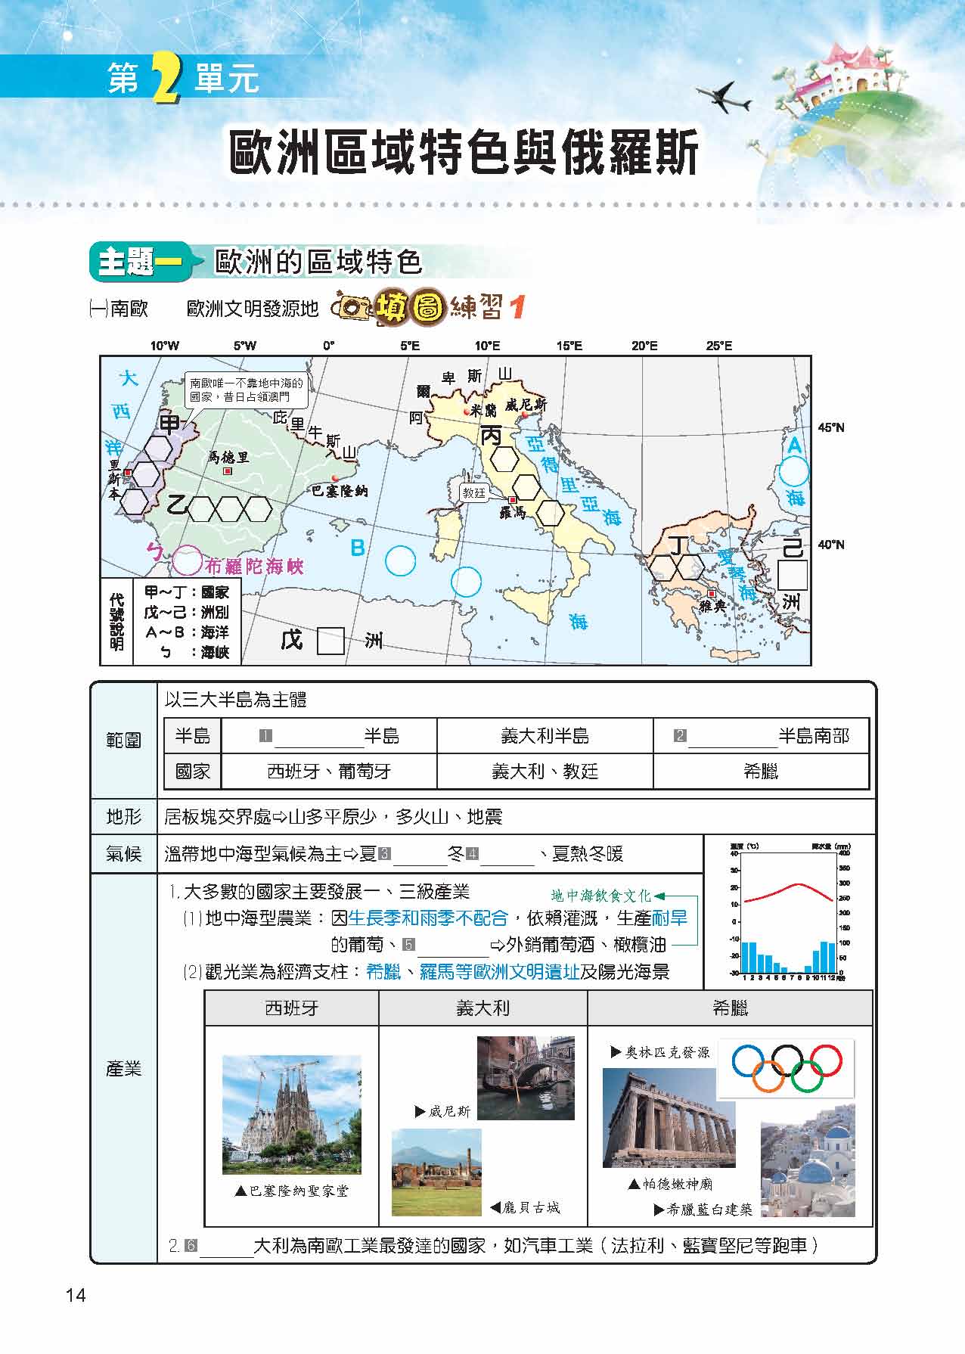Open the 巴塞隆納聖家堂 photo

(x=291, y=1114)
